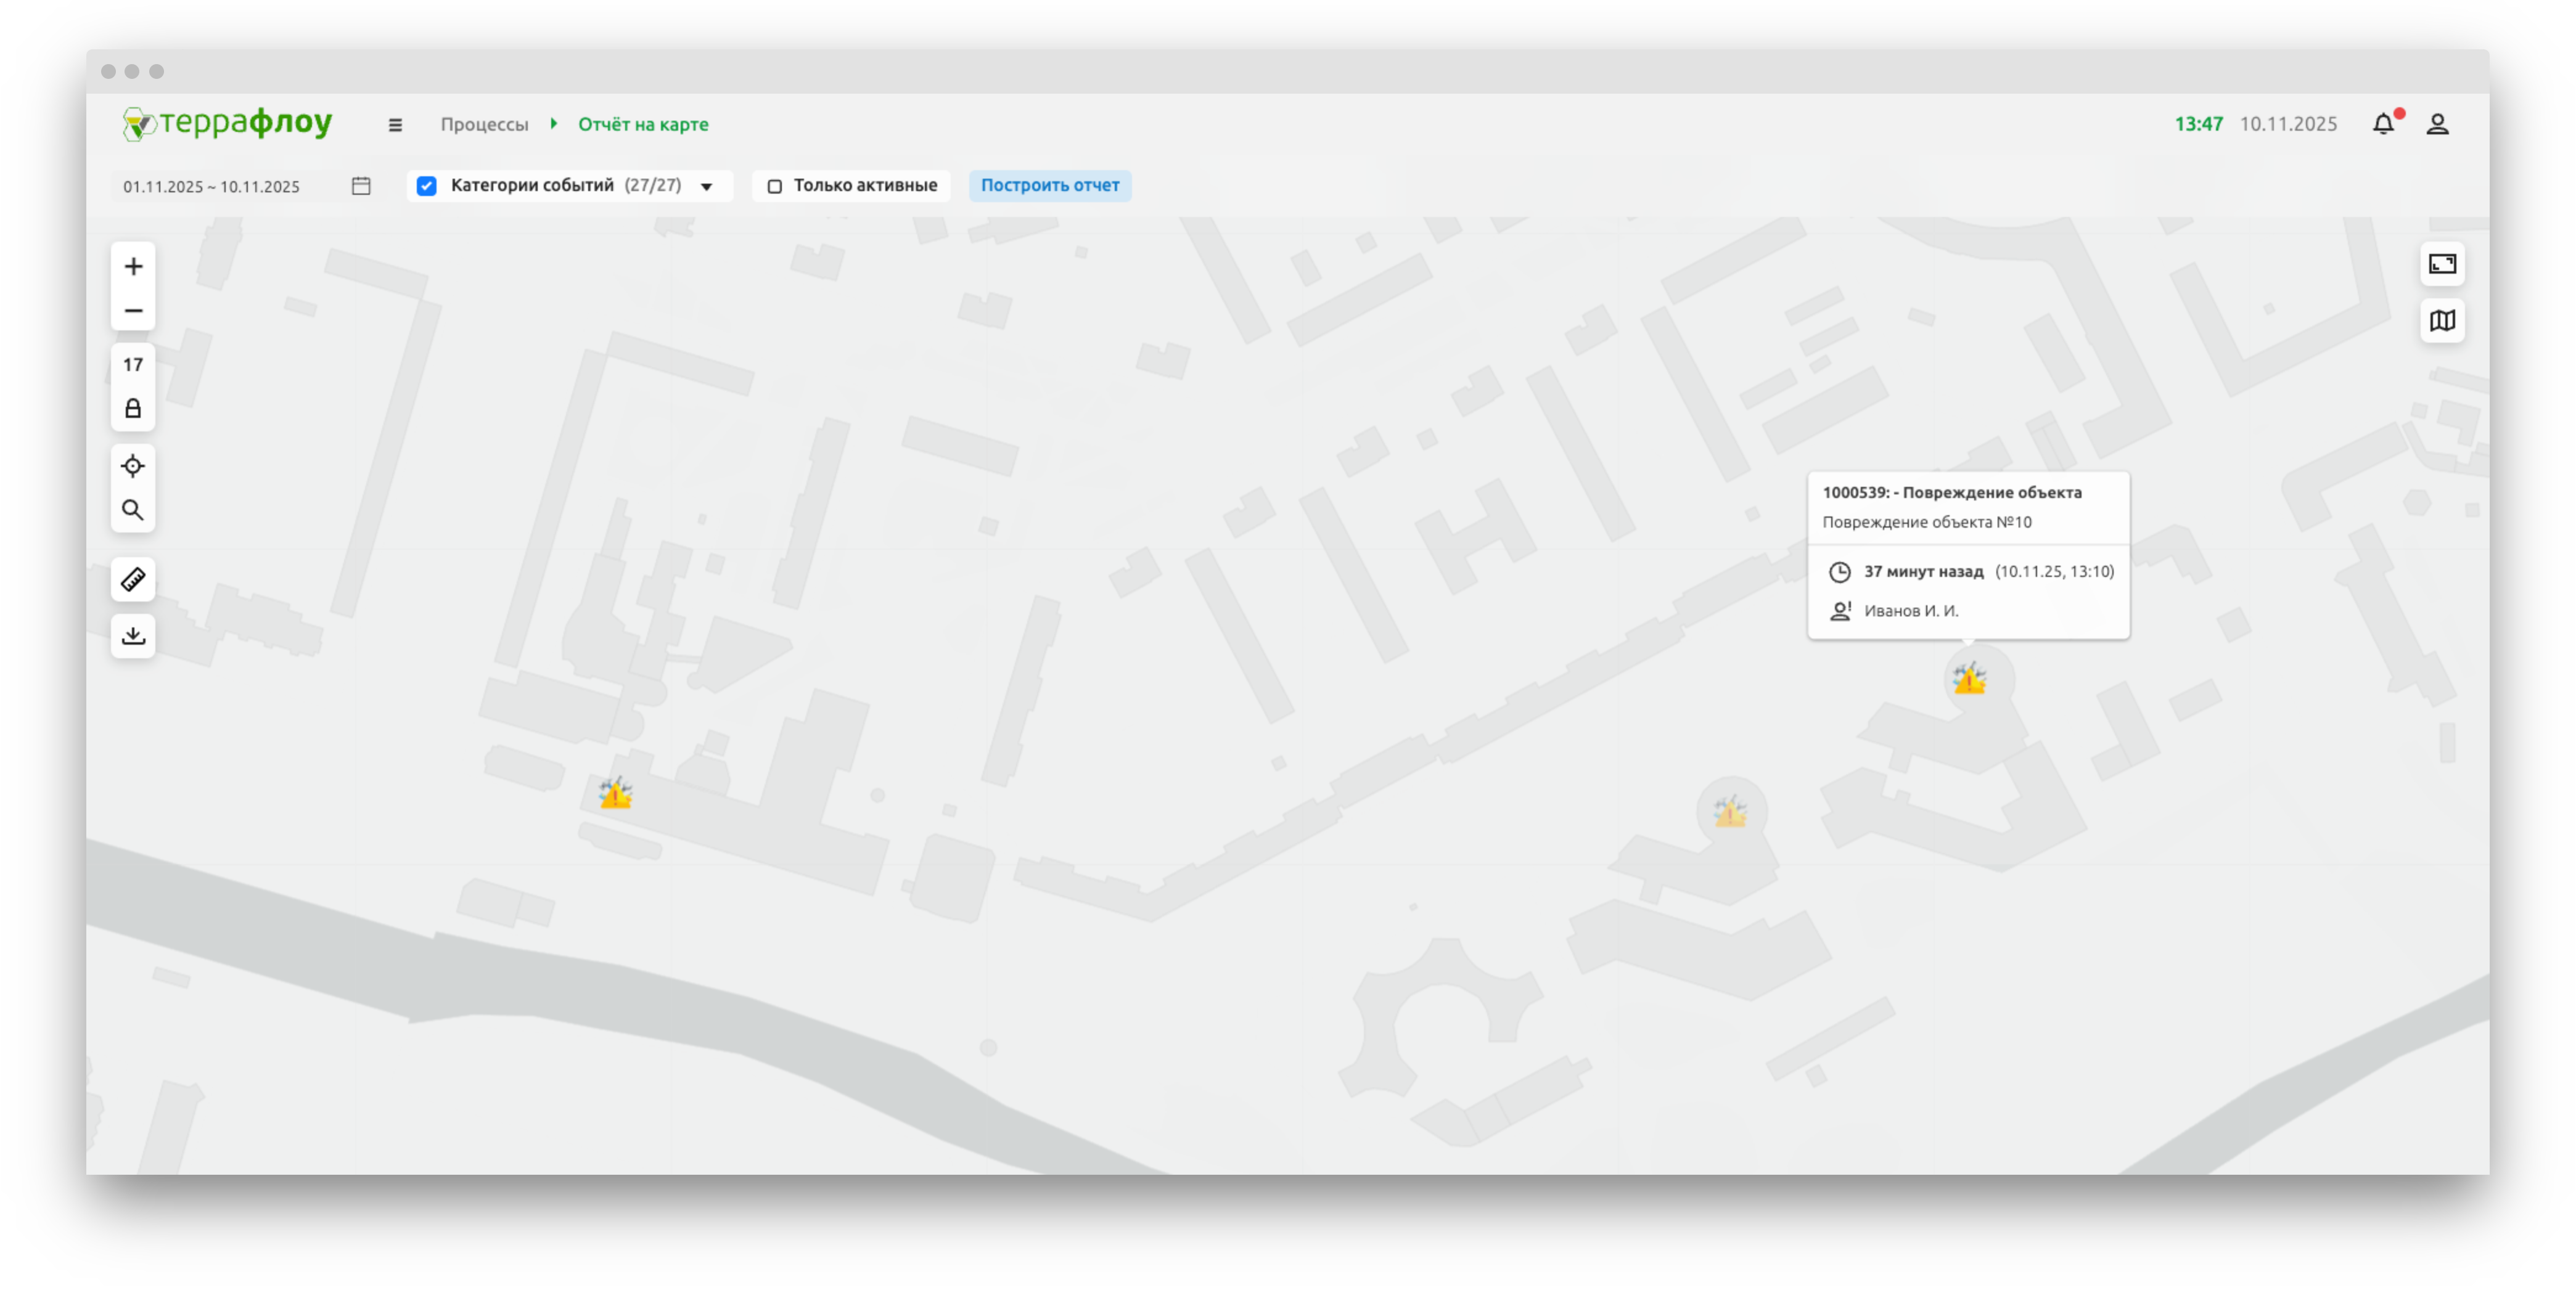Click 'Иванов И. И.' in popup

1911,611
